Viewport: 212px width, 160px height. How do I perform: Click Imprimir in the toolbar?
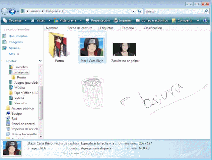coord(123,20)
